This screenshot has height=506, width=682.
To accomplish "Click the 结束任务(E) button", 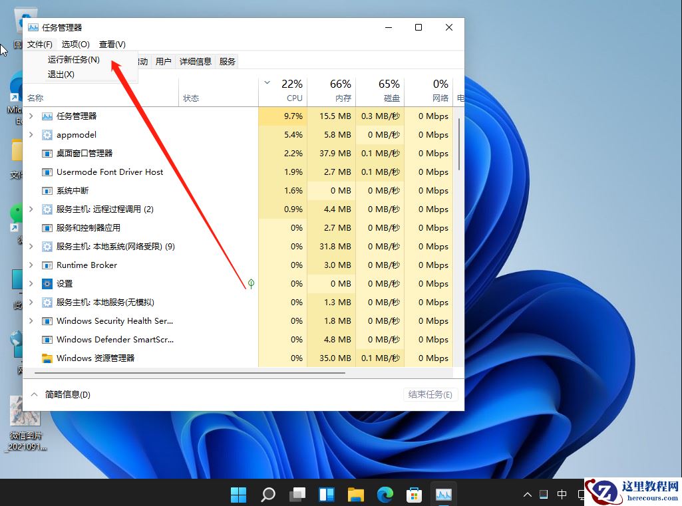I will (430, 394).
